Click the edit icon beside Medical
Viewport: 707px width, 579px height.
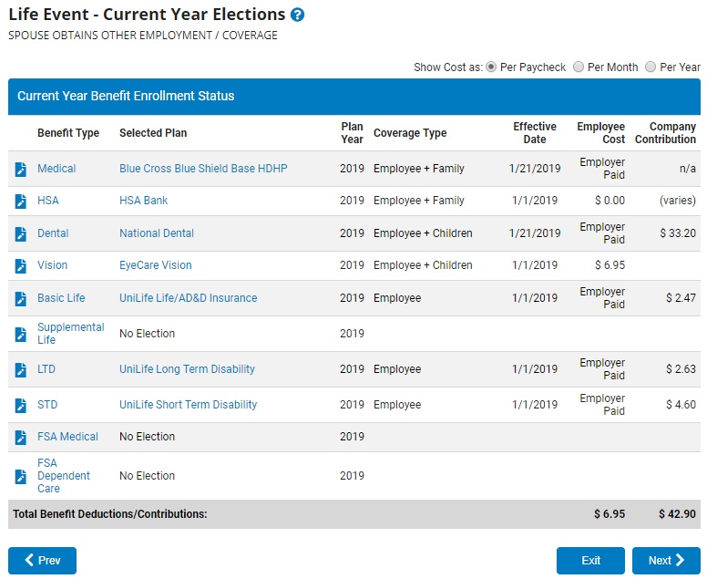pyautogui.click(x=21, y=170)
